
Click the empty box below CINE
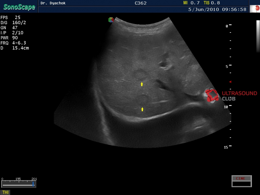coord(241,184)
